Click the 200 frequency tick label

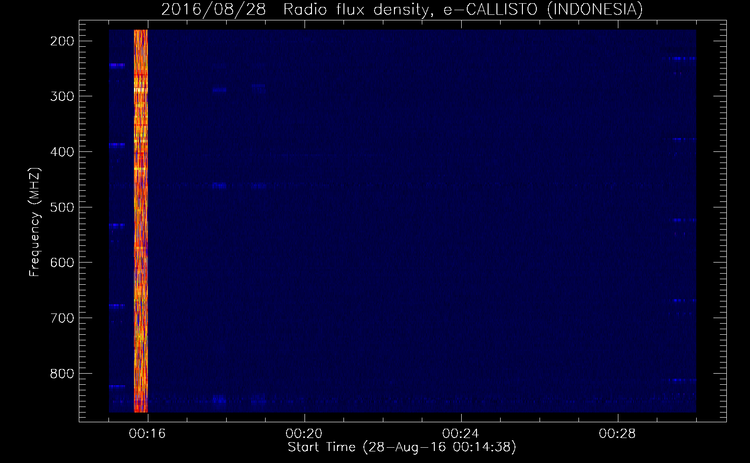point(62,41)
